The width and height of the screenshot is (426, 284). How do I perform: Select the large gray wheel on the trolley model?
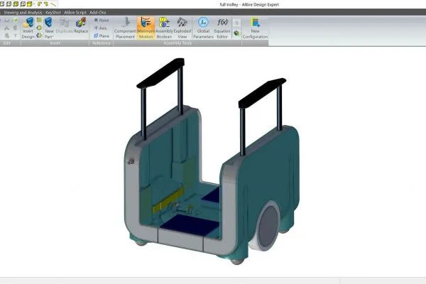pyautogui.click(x=267, y=226)
